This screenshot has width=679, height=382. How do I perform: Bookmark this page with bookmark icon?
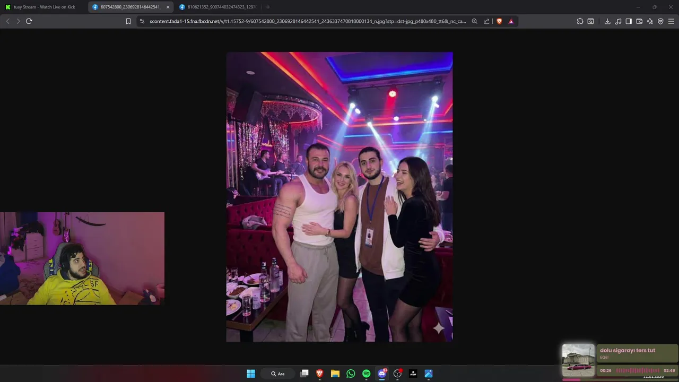[128, 21]
